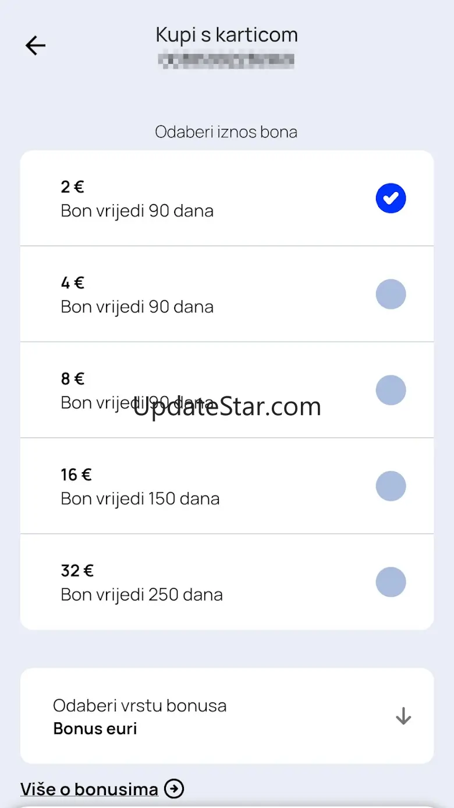The image size is (454, 808).
Task: Click the Bonus euri selected value
Action: pyautogui.click(x=95, y=729)
